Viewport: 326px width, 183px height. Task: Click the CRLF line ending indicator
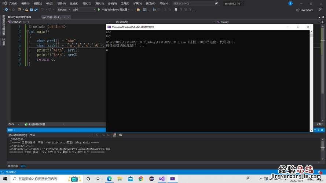(320, 124)
